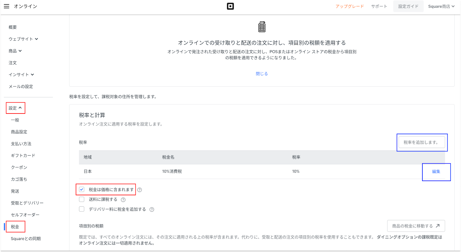The image size is (461, 252).
Task: Open help icon beside デリバリー料に税金を追加する
Action: pyautogui.click(x=152, y=210)
